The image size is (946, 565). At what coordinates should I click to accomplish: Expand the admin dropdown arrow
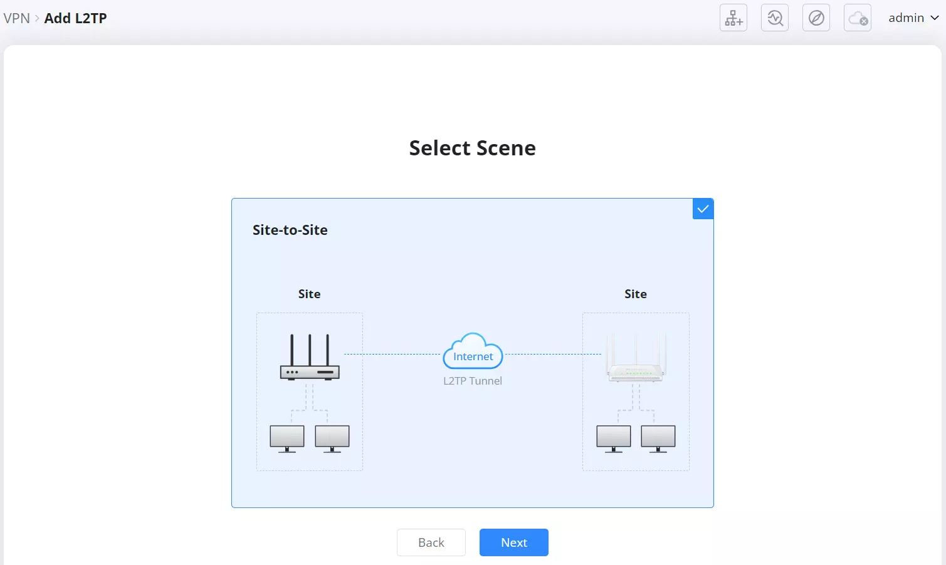(934, 18)
